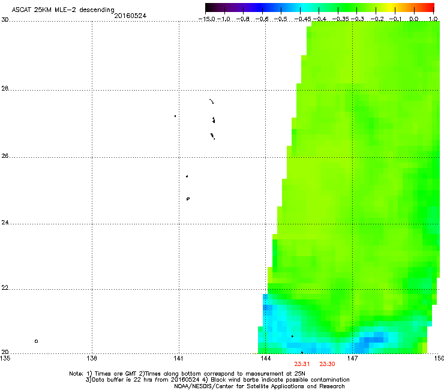The height and width of the screenshot is (390, 444).
Task: Click the red 23:31 swath time
Action: pos(302,364)
